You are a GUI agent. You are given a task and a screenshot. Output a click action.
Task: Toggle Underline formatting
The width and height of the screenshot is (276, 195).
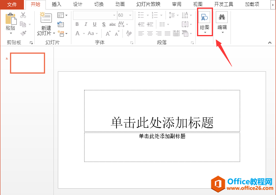[x=95, y=24]
